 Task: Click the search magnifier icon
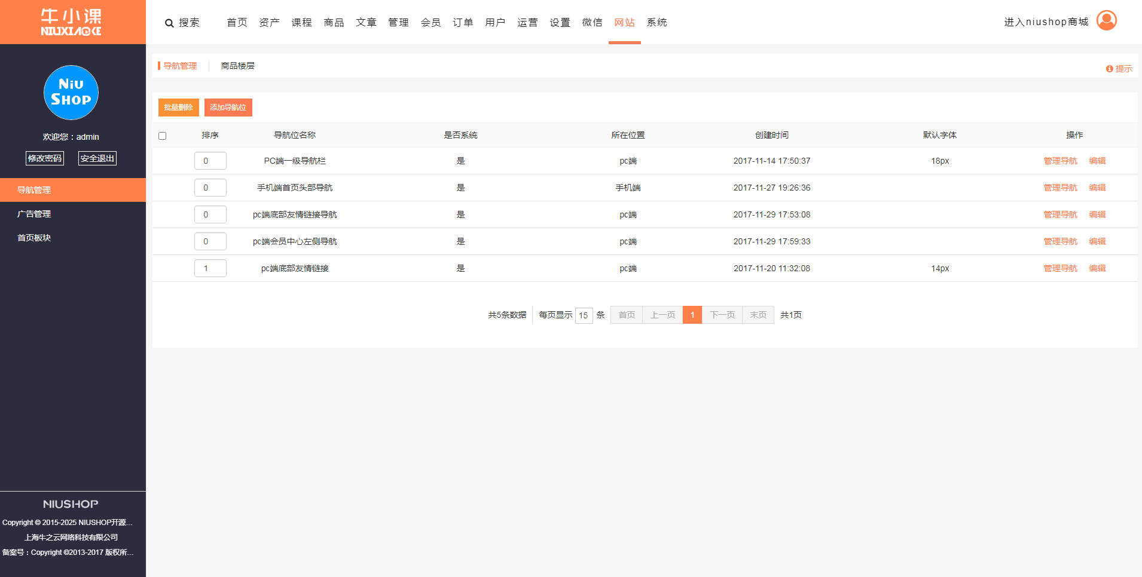click(169, 23)
